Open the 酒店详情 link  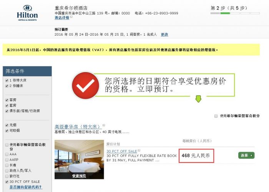[x=62, y=18]
